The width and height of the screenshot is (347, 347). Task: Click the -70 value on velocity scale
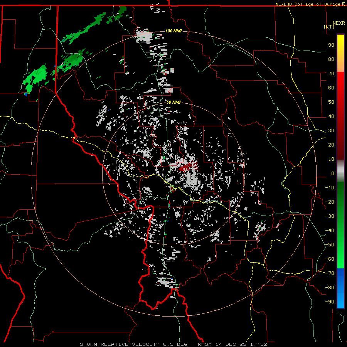coord(330,273)
